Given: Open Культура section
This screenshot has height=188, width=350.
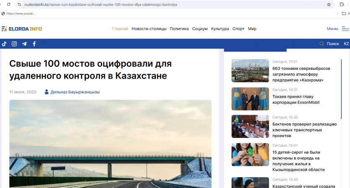Looking at the screenshot, I should point(220,29).
